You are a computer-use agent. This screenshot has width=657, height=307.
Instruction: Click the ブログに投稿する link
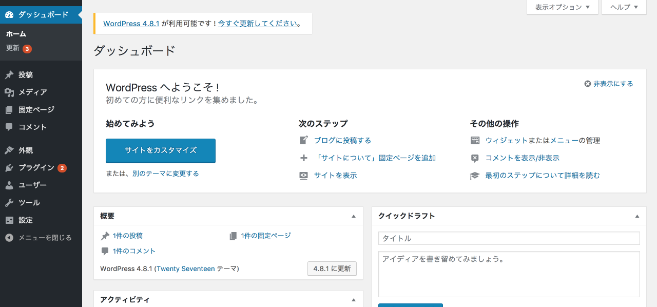342,140
